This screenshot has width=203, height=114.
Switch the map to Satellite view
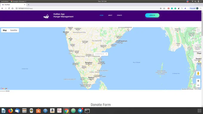[x=14, y=30]
